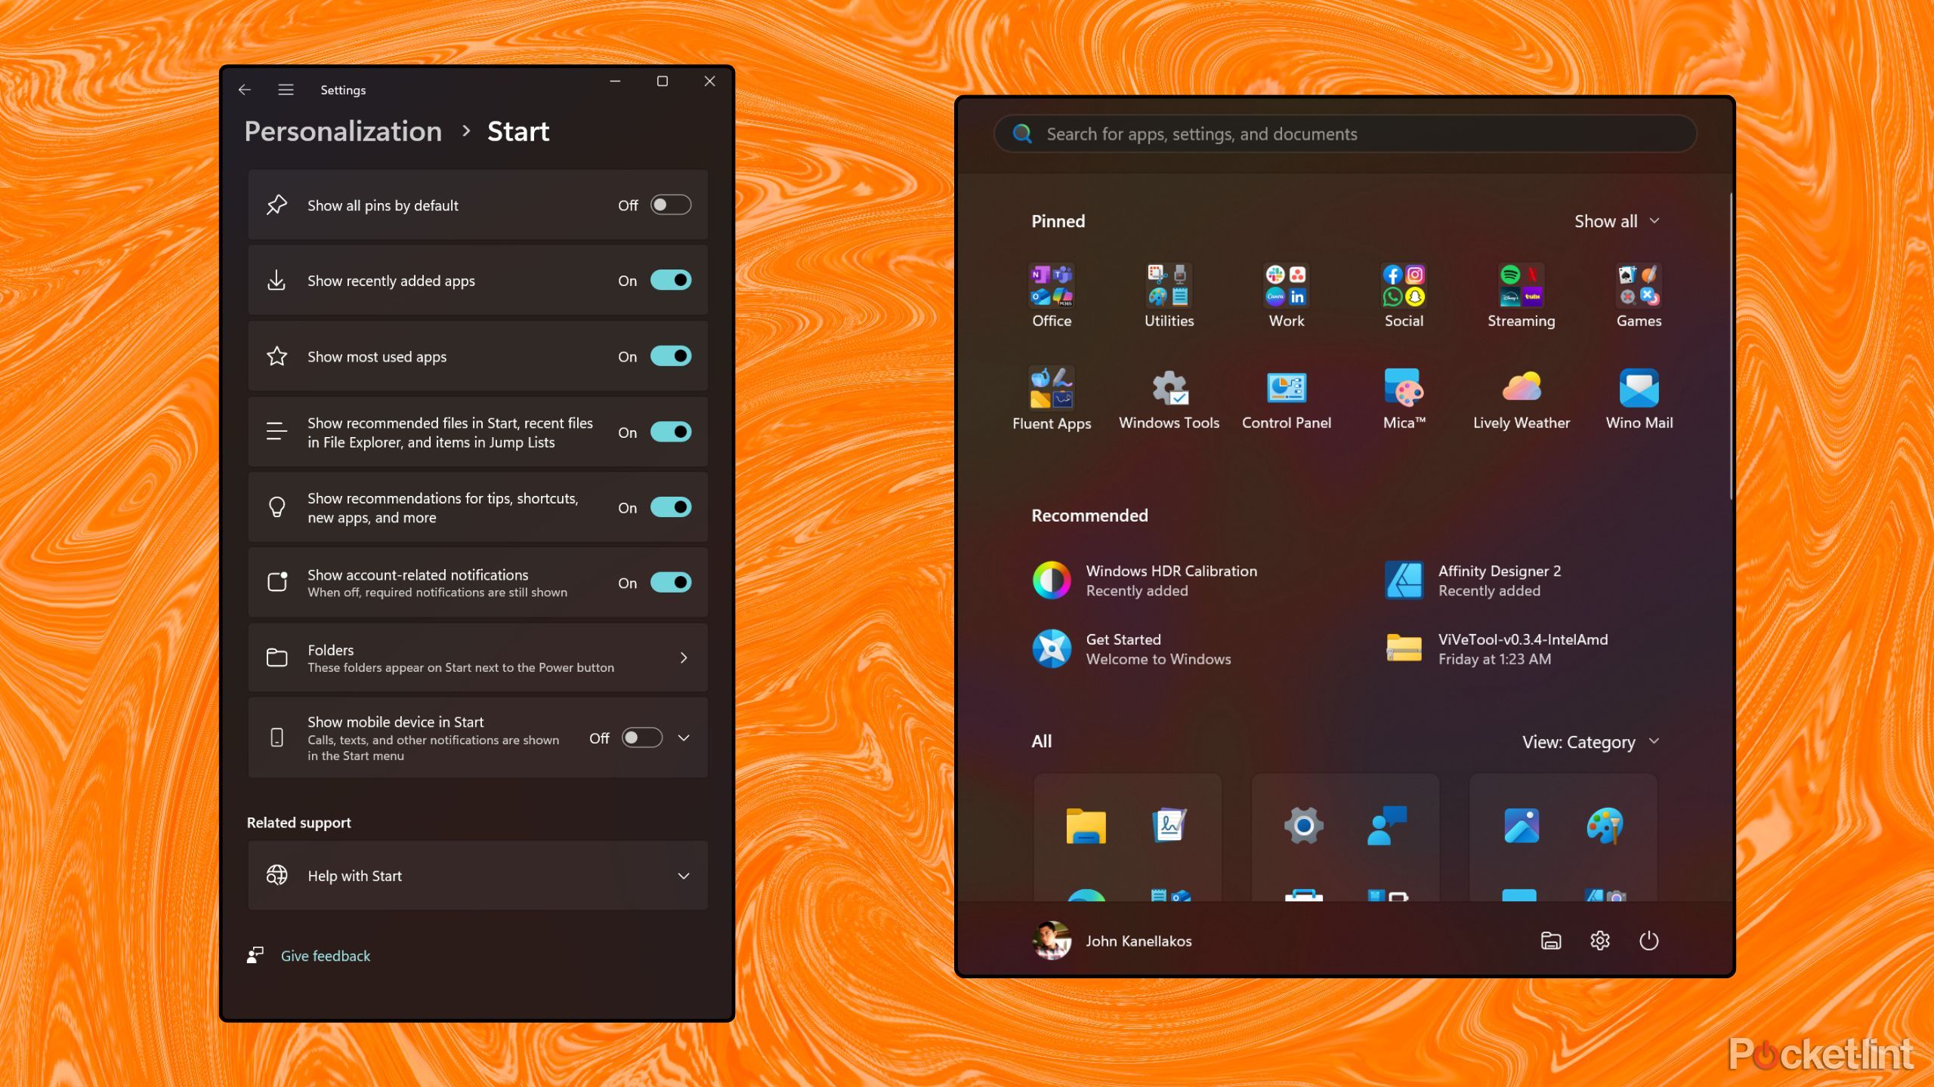1934x1087 pixels.
Task: Launch the Mica app
Action: coord(1404,398)
